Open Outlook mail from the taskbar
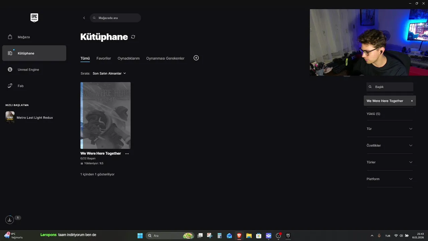Viewport: 428px width, 241px height. 229,236
